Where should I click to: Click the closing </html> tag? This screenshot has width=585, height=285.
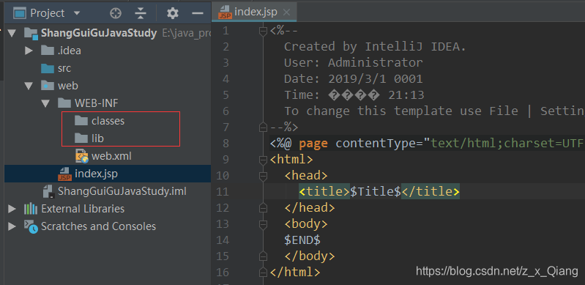pyautogui.click(x=295, y=273)
